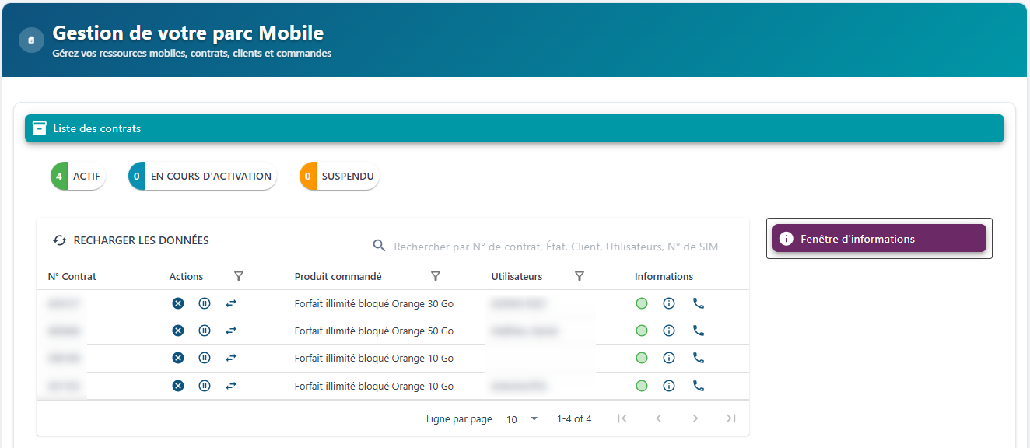Click swap arrows icon on first 10 Go row

pyautogui.click(x=231, y=358)
